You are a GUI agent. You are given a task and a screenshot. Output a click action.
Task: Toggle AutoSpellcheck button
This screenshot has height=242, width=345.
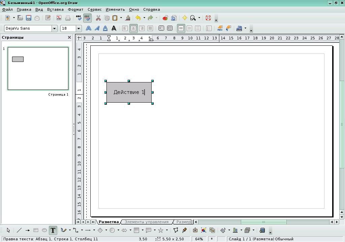point(87,18)
